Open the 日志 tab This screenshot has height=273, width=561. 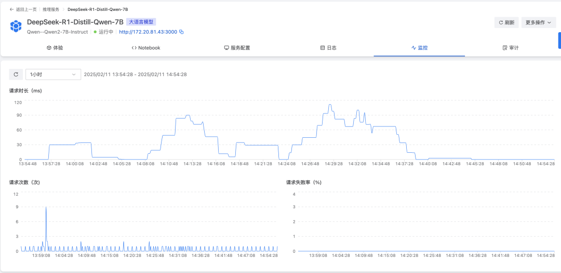(x=328, y=48)
